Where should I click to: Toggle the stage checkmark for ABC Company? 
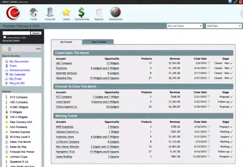pos(231,63)
